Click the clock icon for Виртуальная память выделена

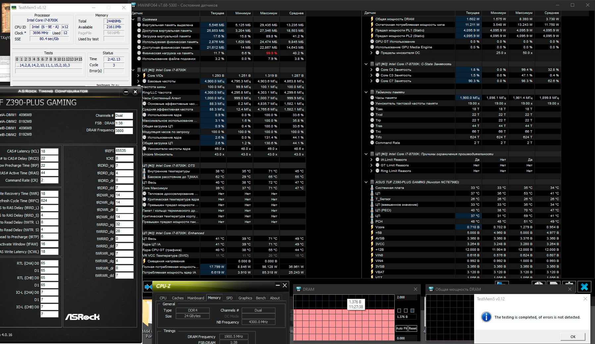139,25
